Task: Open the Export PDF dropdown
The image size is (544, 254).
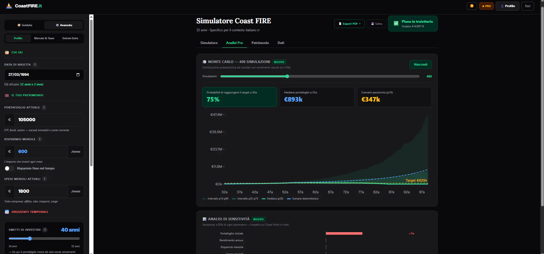Action: [x=349, y=24]
